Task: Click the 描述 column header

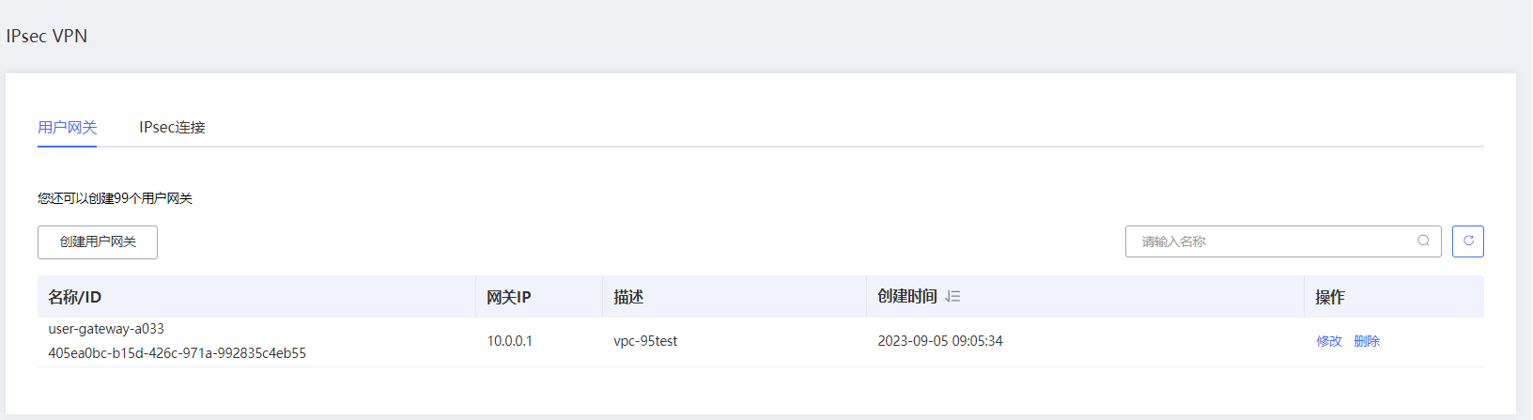Action: pos(628,297)
